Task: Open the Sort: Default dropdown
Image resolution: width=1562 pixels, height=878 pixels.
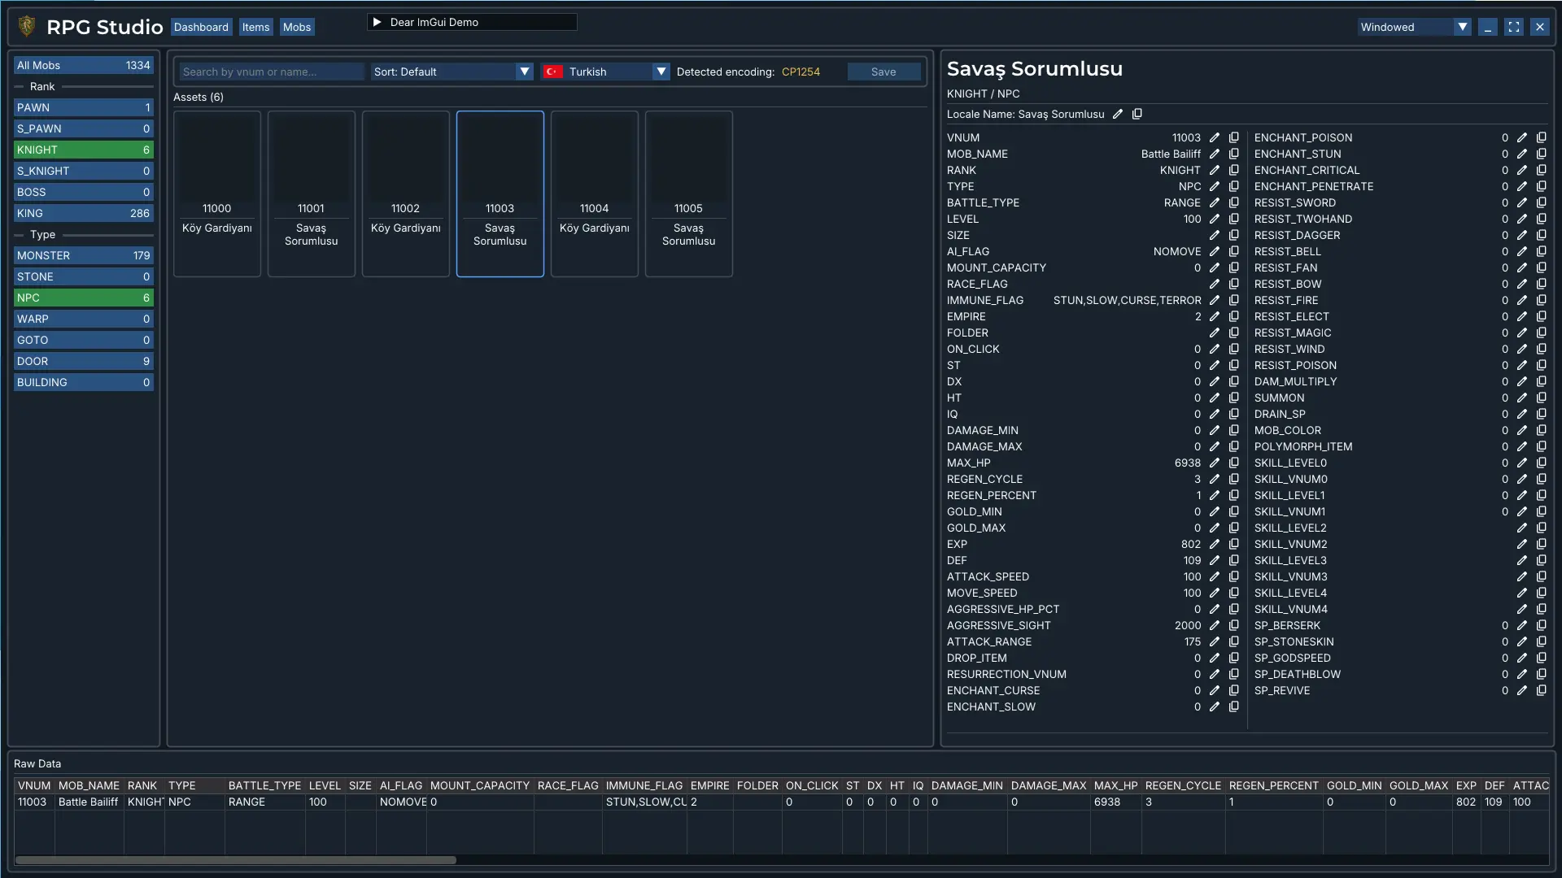Action: coord(452,72)
